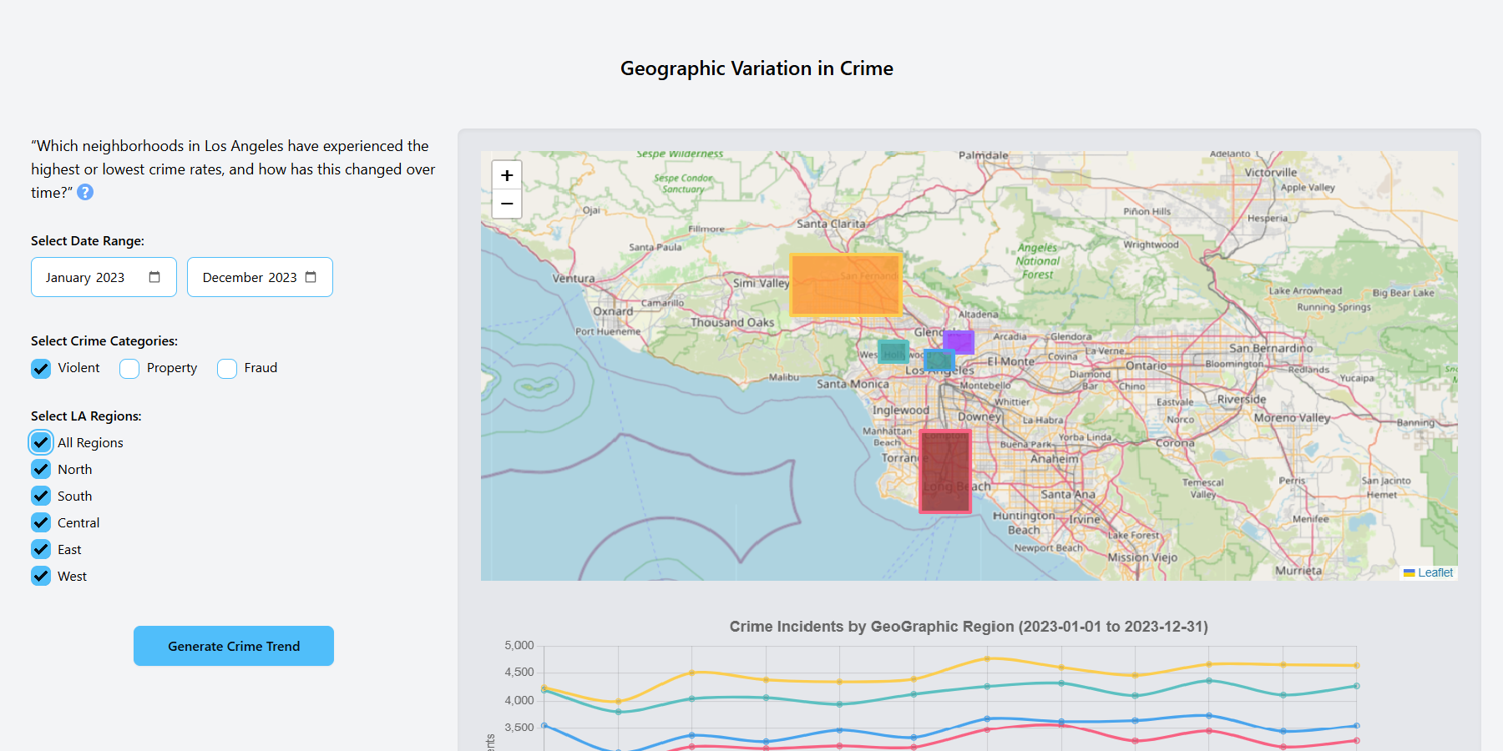This screenshot has width=1503, height=751.
Task: Click the end date field December 2023
Action: point(249,277)
